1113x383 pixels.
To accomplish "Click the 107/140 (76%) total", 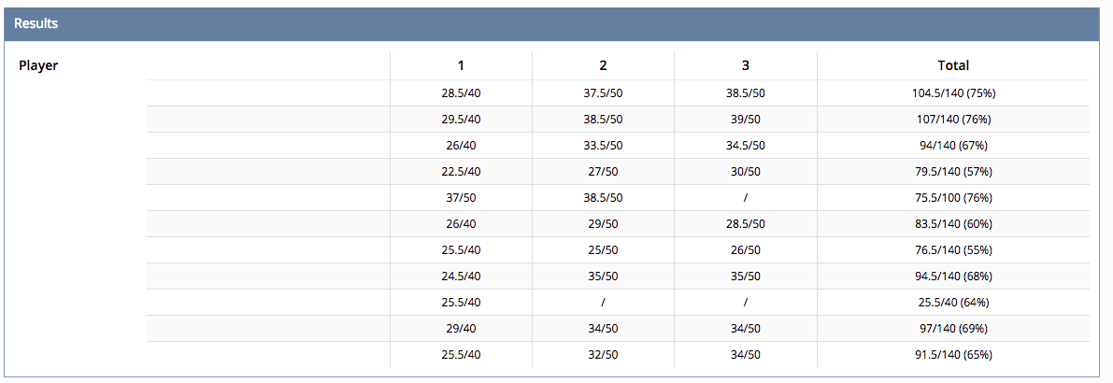I will [953, 120].
